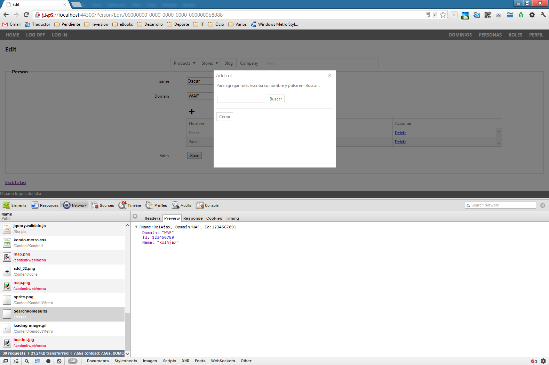Open the Products dropdown menu

pos(184,63)
